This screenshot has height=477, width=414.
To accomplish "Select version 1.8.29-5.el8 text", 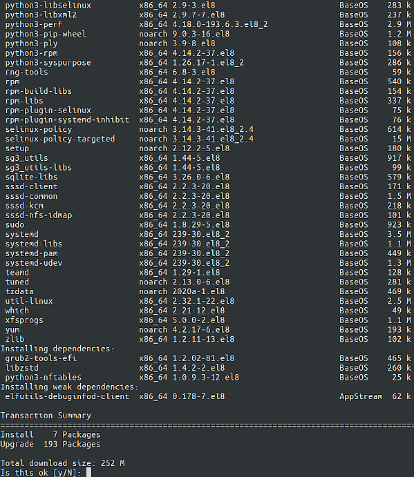I will coord(201,225).
